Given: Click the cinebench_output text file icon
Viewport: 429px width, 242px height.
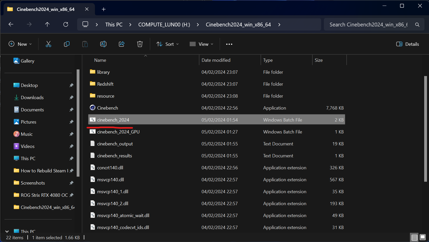Looking at the screenshot, I should pyautogui.click(x=93, y=143).
